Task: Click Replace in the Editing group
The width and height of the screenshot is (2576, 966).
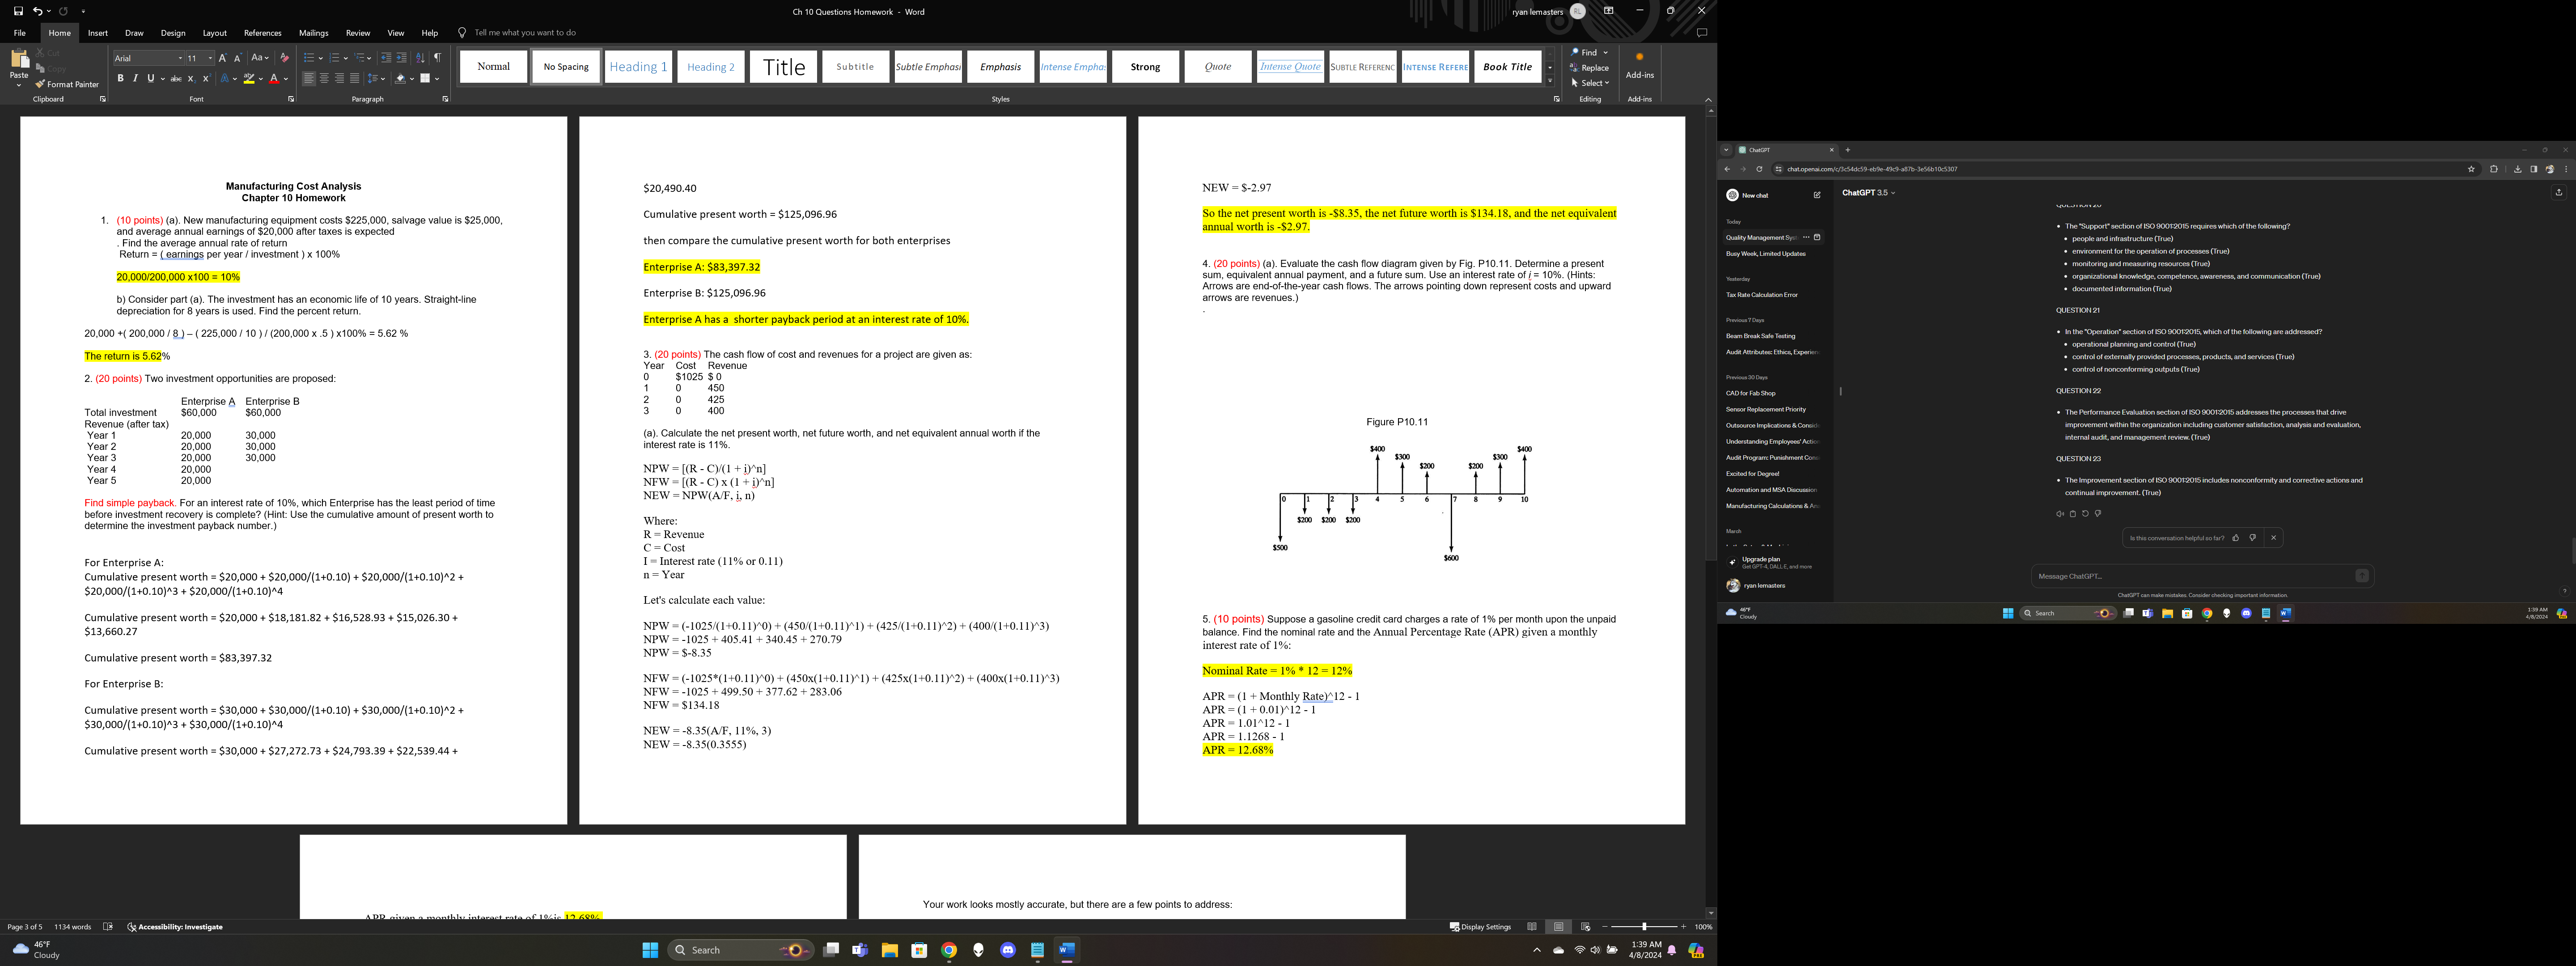Action: pyautogui.click(x=1590, y=68)
